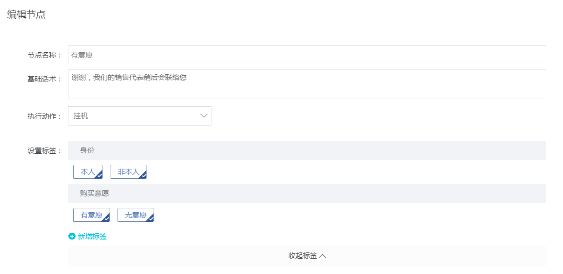Viewport: 563px width, 274px height.
Task: Collapse tags with 收起标签 bar
Action: (307, 256)
